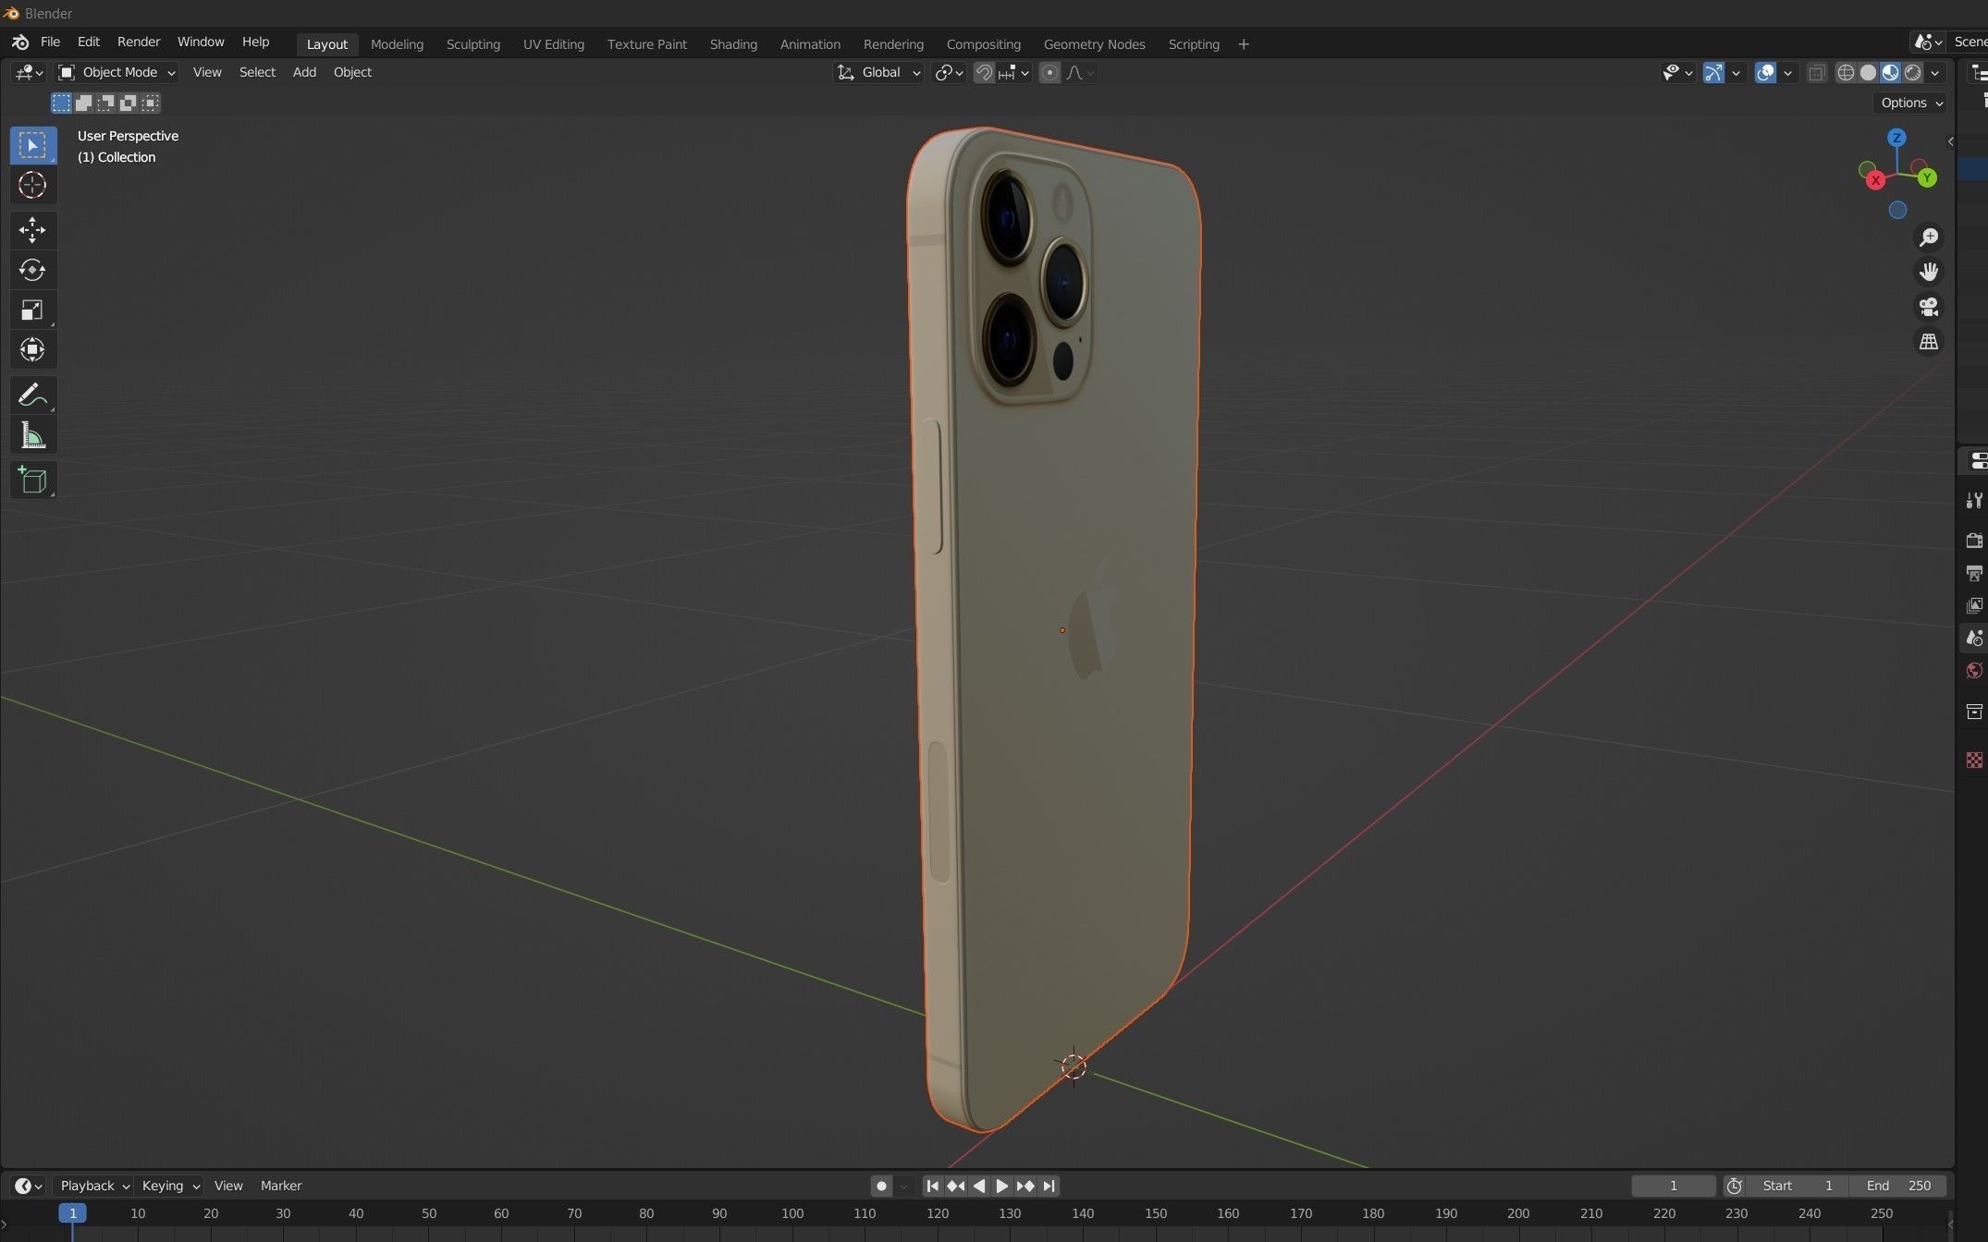Select the Add Cube tool

point(32,481)
